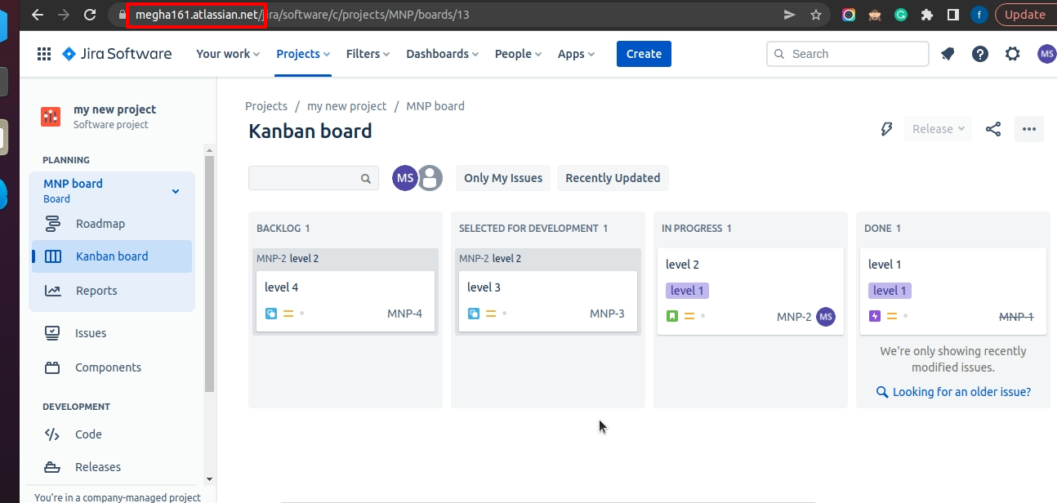Click the subtask type icon on MNP-4

click(271, 314)
